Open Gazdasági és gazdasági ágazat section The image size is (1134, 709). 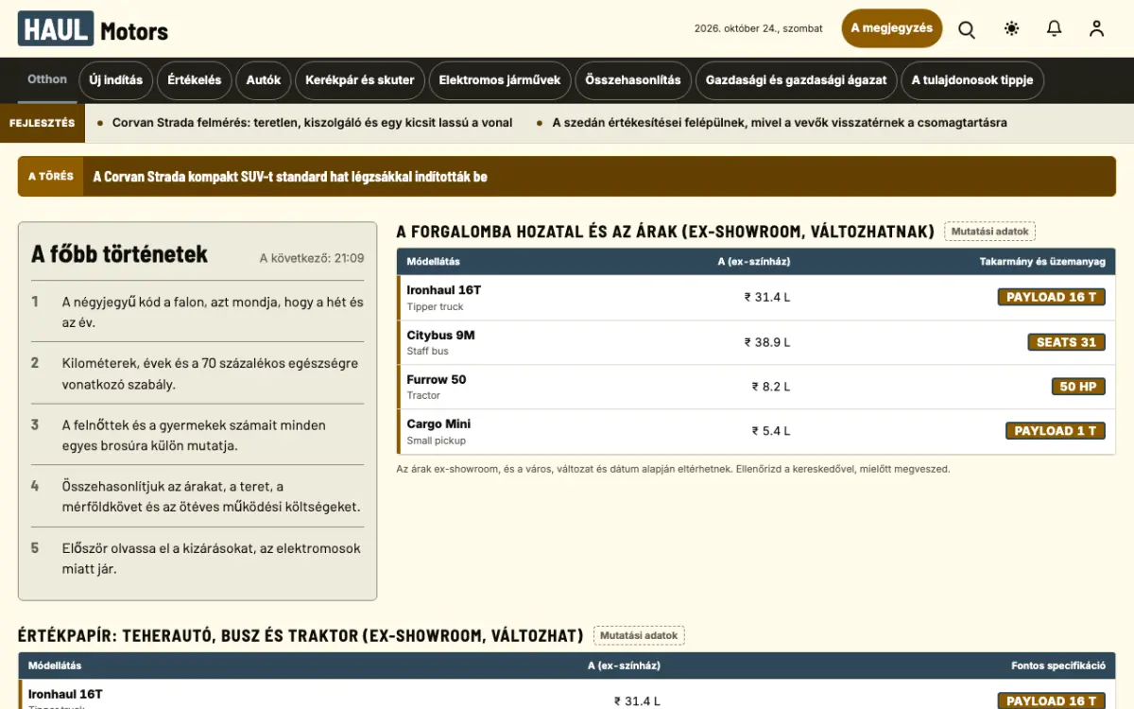click(797, 80)
